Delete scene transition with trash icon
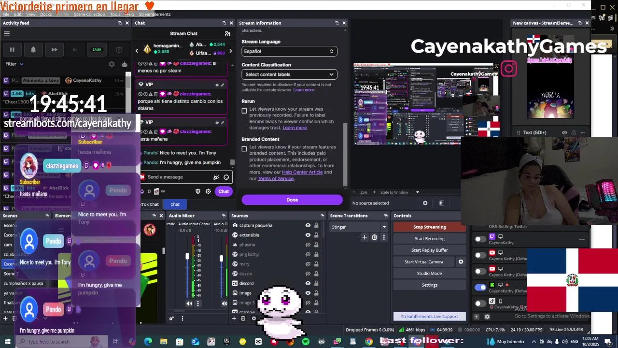 coord(374,237)
